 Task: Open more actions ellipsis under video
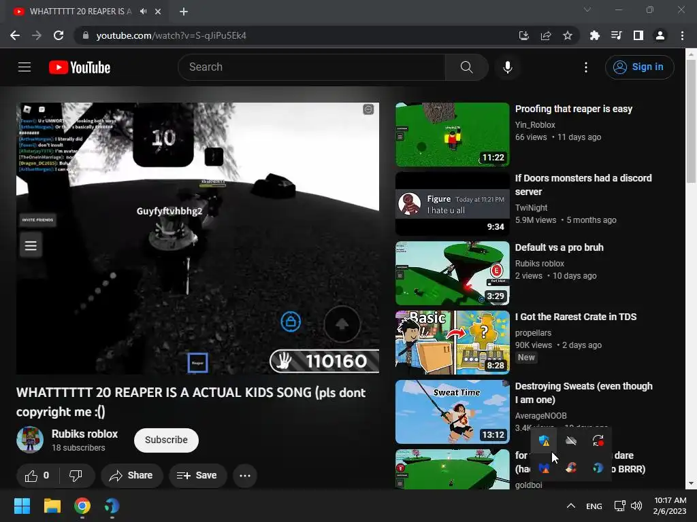pos(245,475)
